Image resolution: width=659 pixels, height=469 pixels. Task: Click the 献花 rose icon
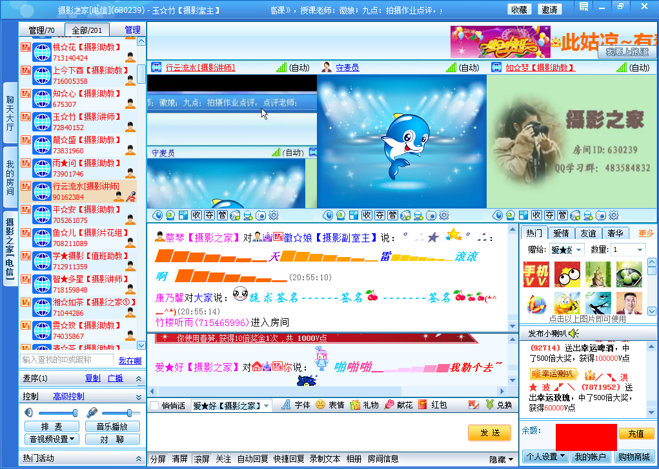click(x=389, y=405)
